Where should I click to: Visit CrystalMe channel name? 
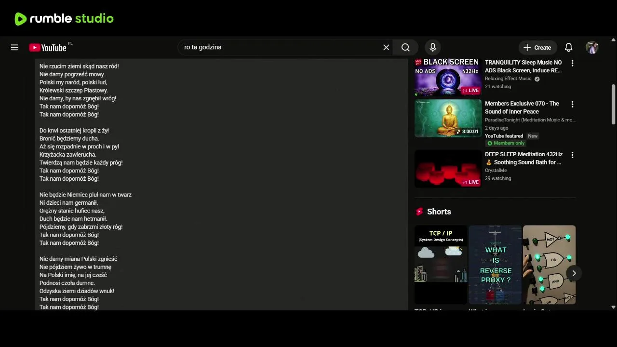click(496, 171)
